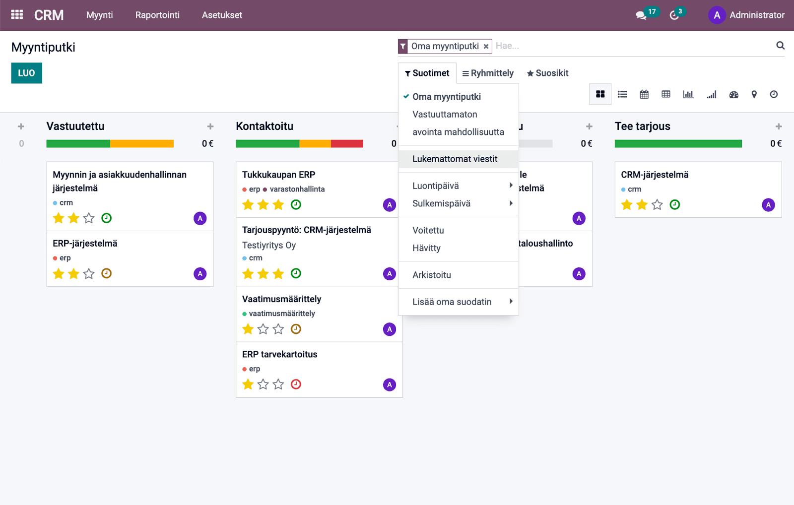Toggle the checked Oma myyntiputki filter

(446, 97)
